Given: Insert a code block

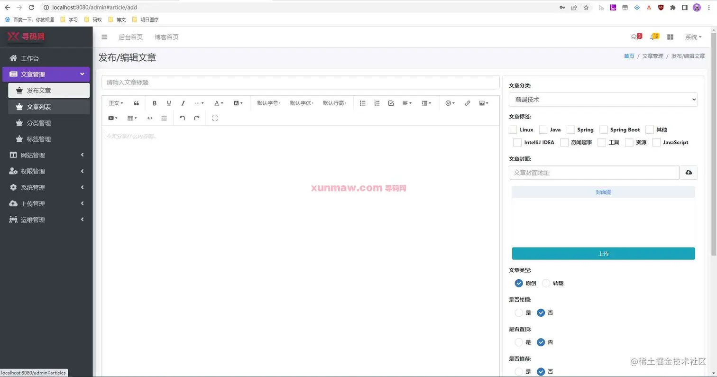Looking at the screenshot, I should 150,118.
